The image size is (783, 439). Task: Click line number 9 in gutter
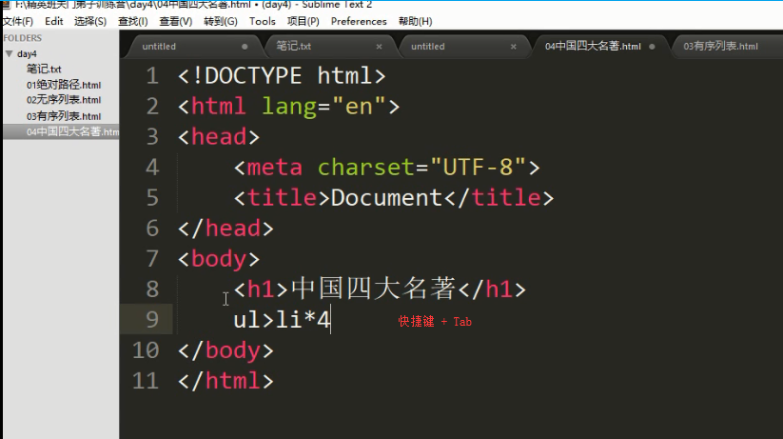[x=152, y=320]
